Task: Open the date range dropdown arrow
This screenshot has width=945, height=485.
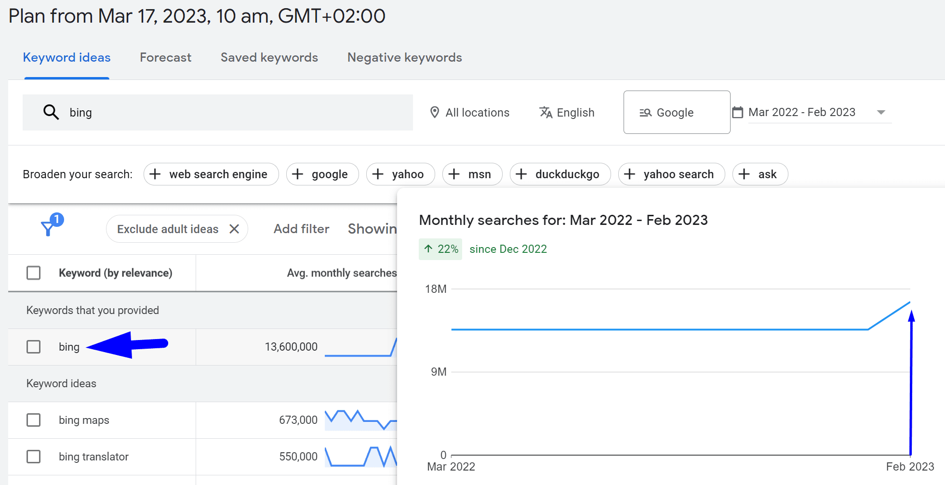Action: tap(881, 112)
